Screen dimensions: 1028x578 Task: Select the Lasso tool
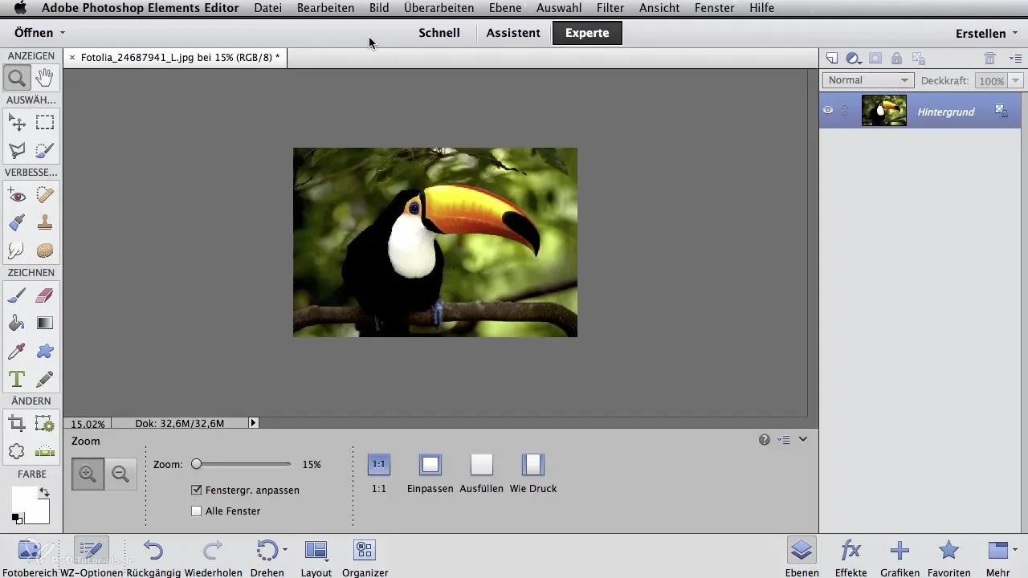click(17, 150)
